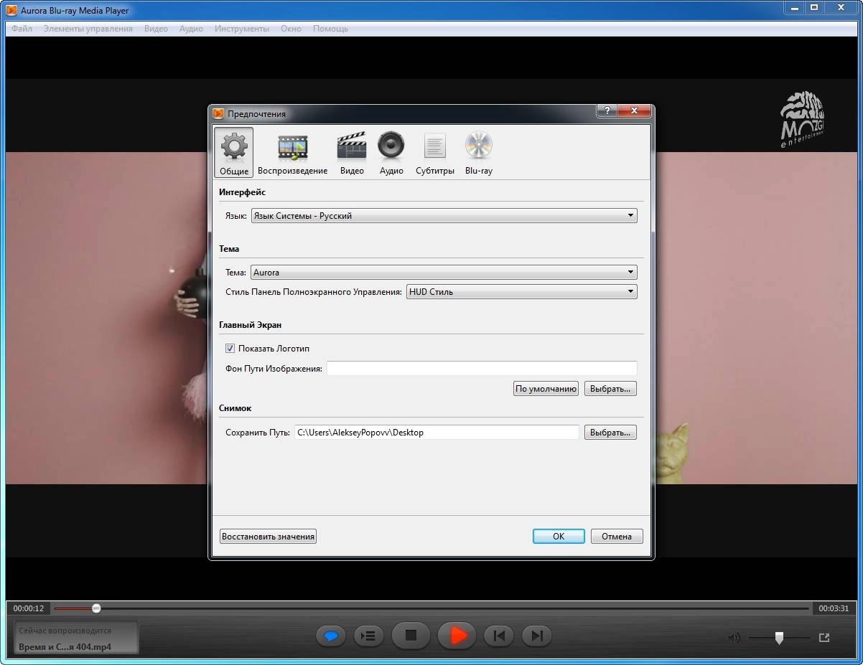The width and height of the screenshot is (863, 665).
Task: Click the red Play button
Action: (x=457, y=636)
